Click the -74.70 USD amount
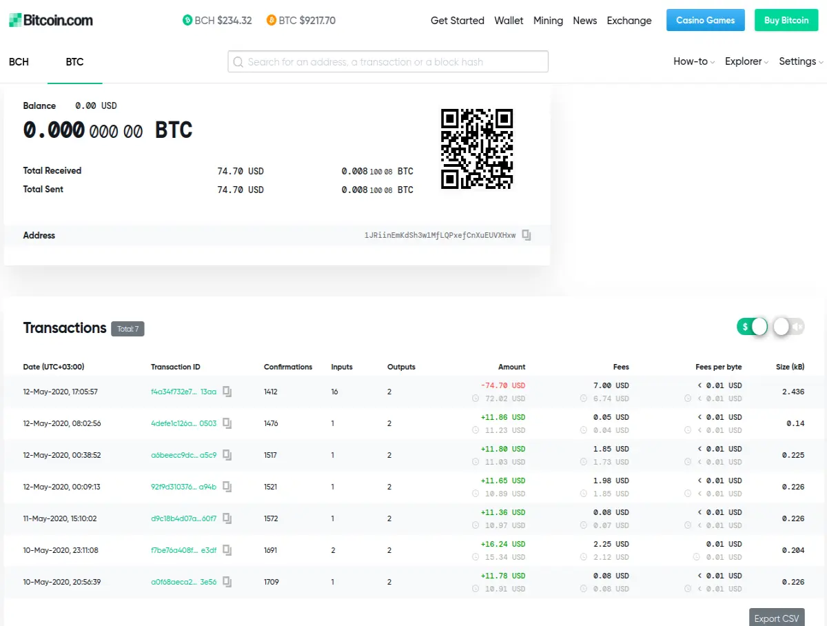827x626 pixels. click(504, 385)
